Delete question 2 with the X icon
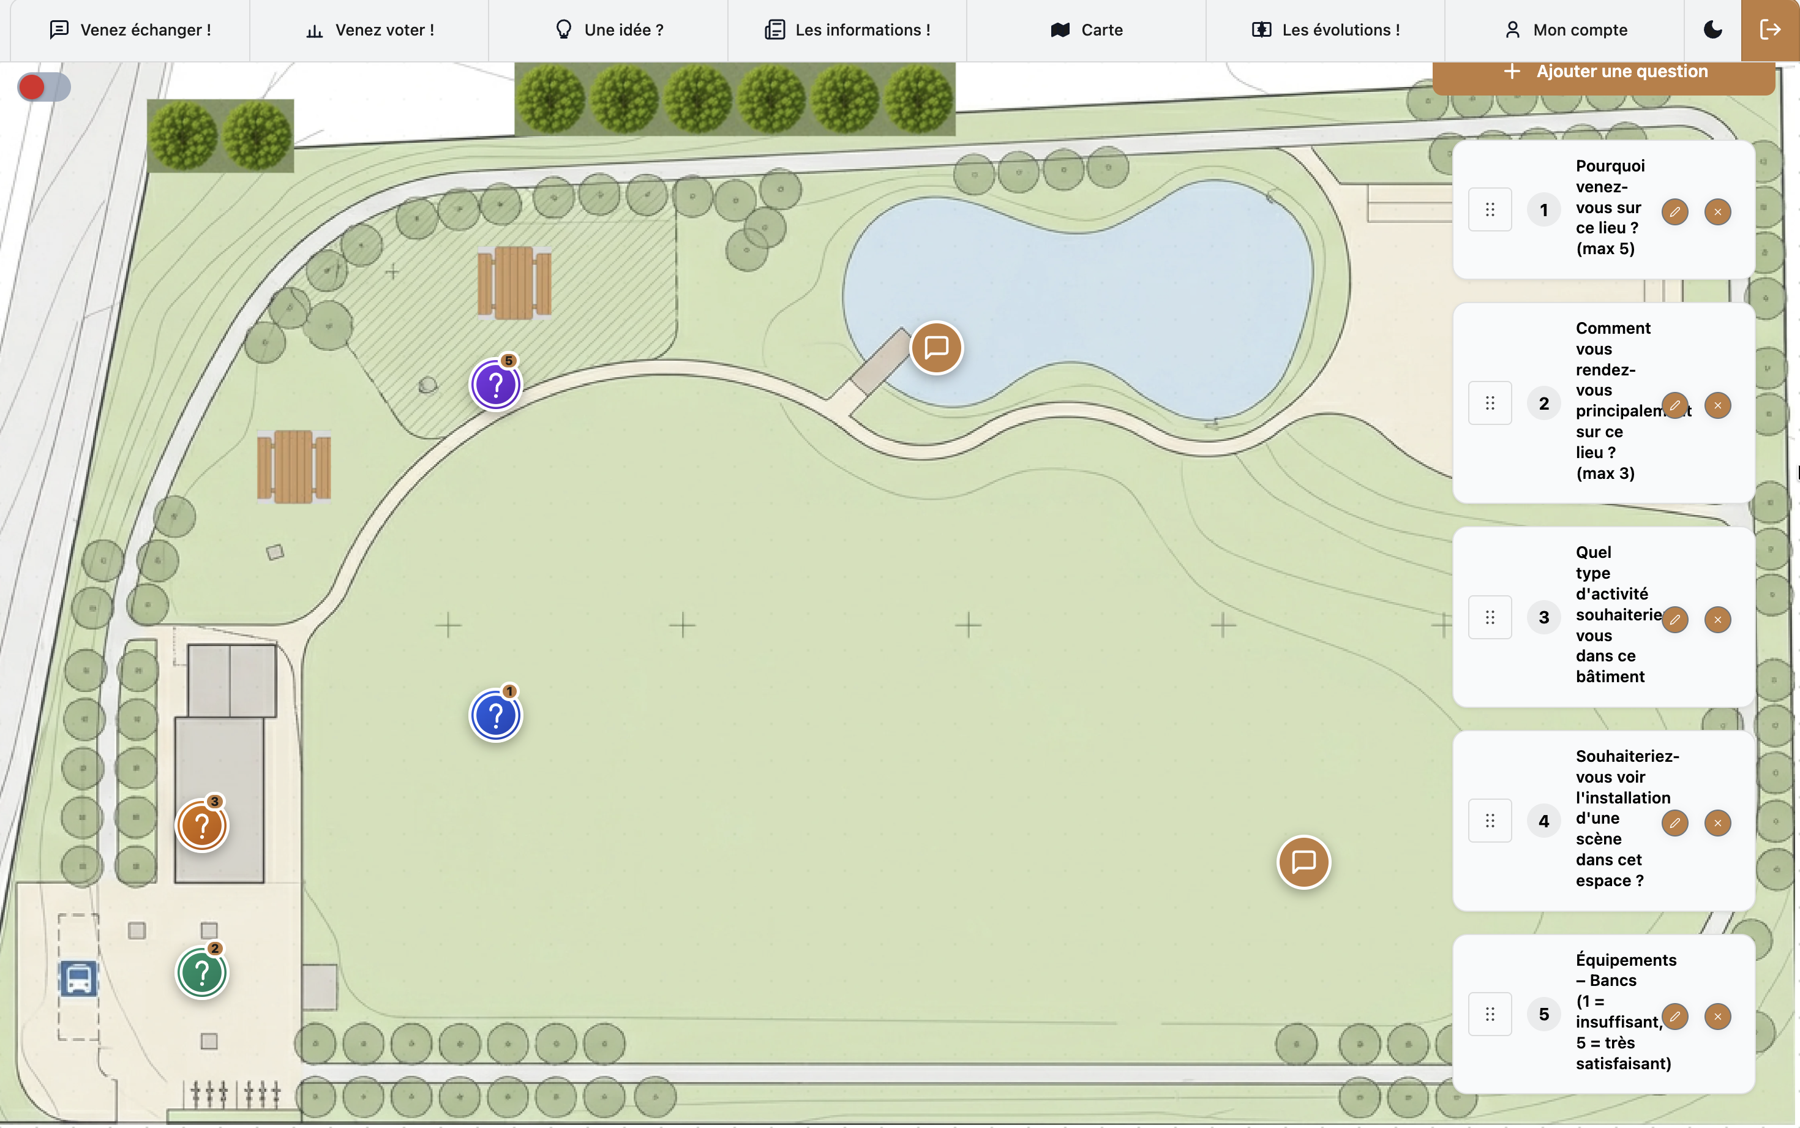 coord(1717,405)
